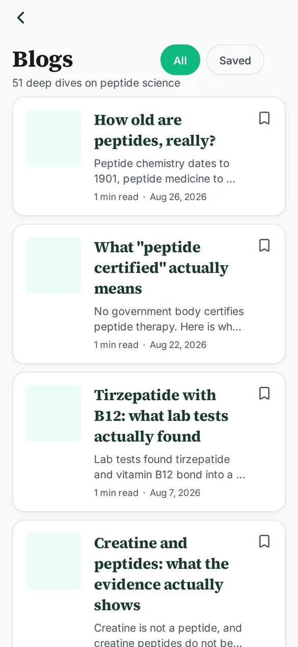Switch to the Saved filter tab
The width and height of the screenshot is (298, 647).
click(x=235, y=60)
